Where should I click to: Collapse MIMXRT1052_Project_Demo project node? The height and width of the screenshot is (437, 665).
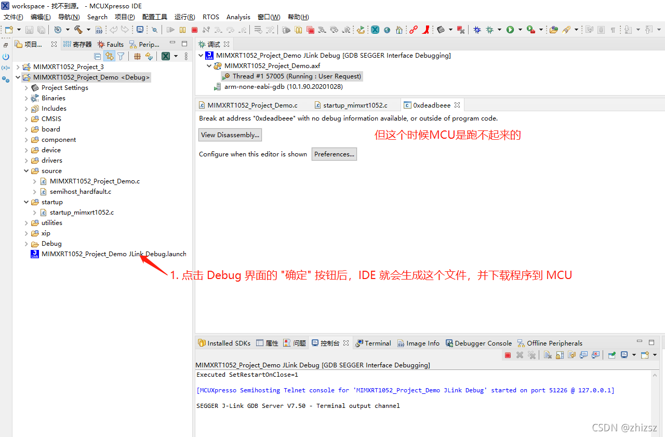pos(18,77)
